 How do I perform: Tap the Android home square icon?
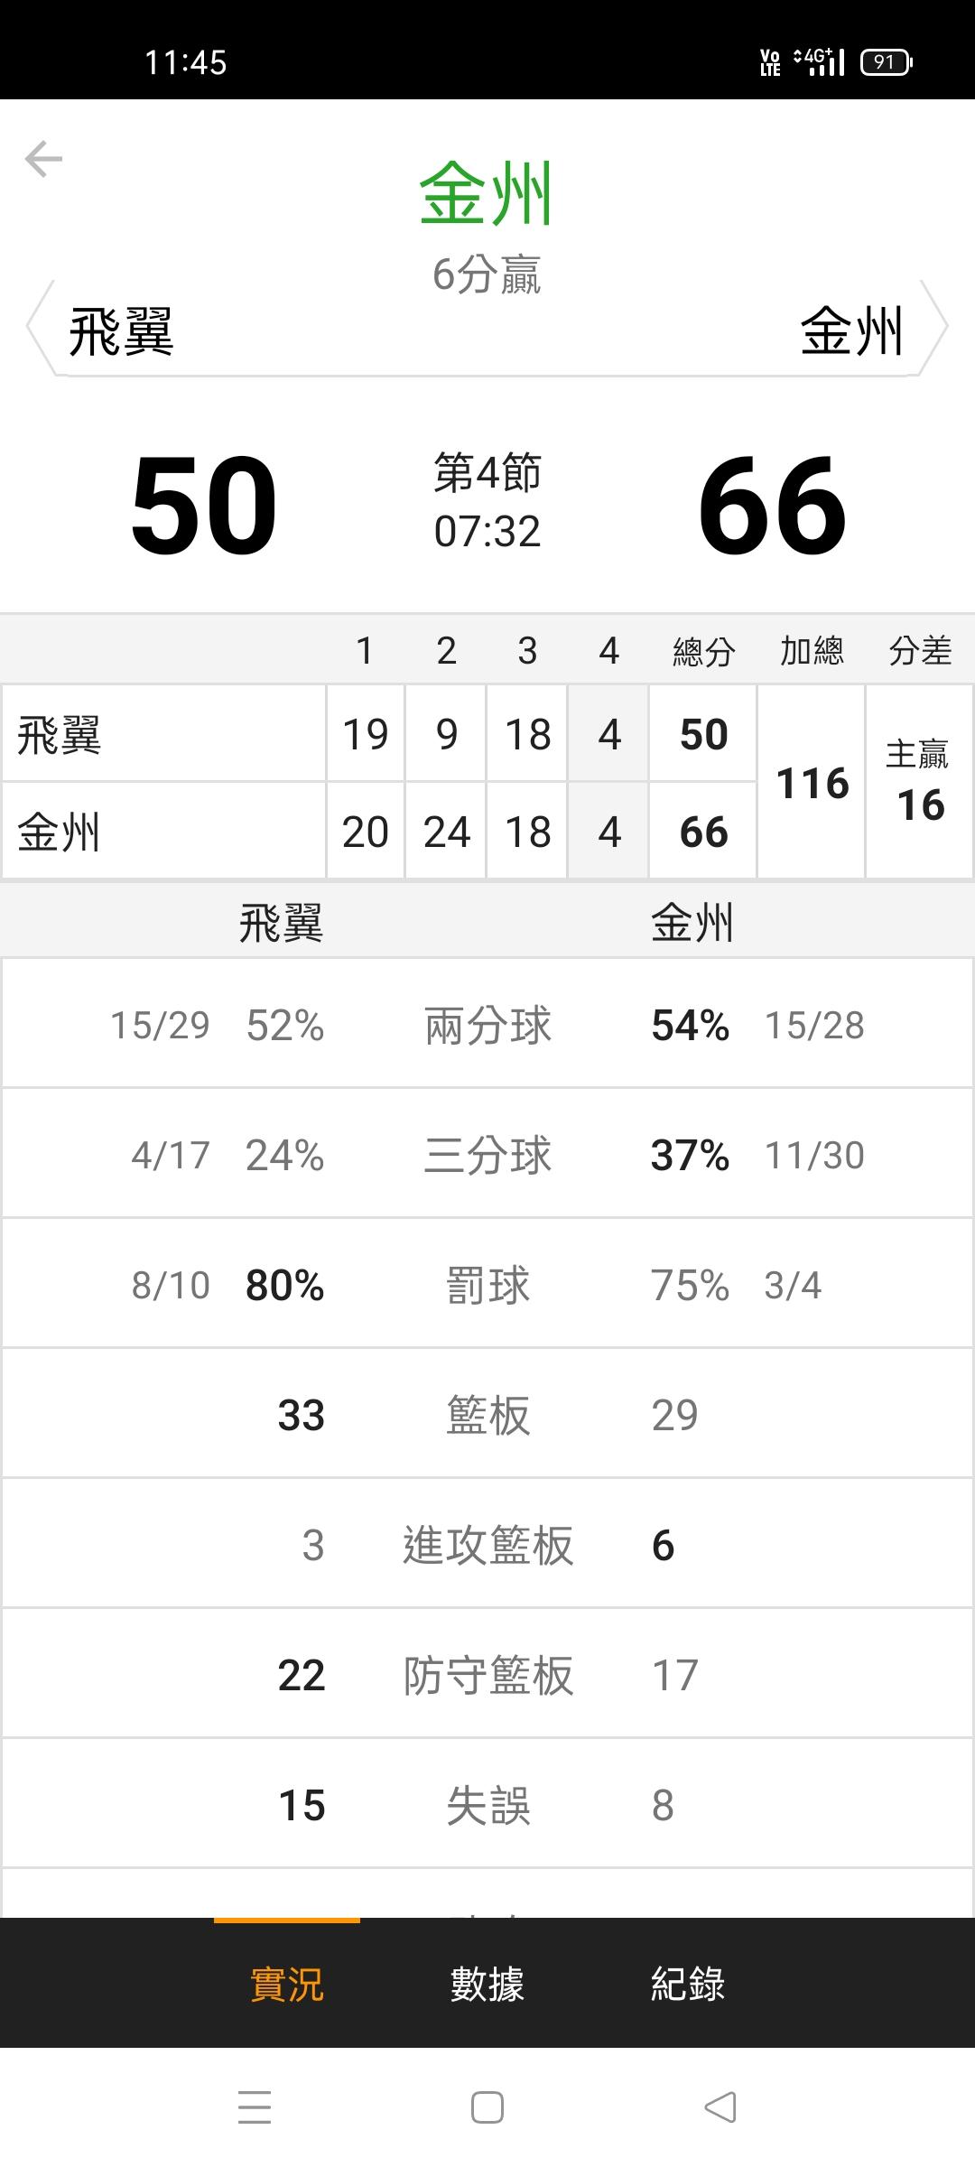[487, 2107]
